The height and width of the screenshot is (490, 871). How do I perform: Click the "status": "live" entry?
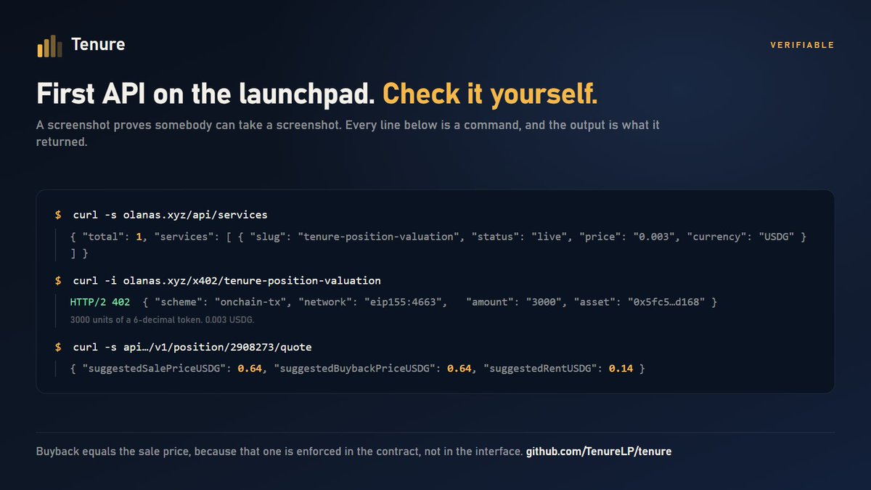tap(518, 237)
